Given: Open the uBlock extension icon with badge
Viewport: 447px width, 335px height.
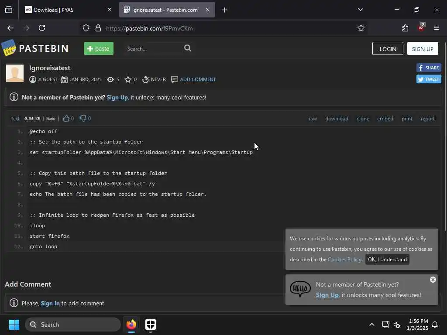Looking at the screenshot, I should pyautogui.click(x=421, y=27).
